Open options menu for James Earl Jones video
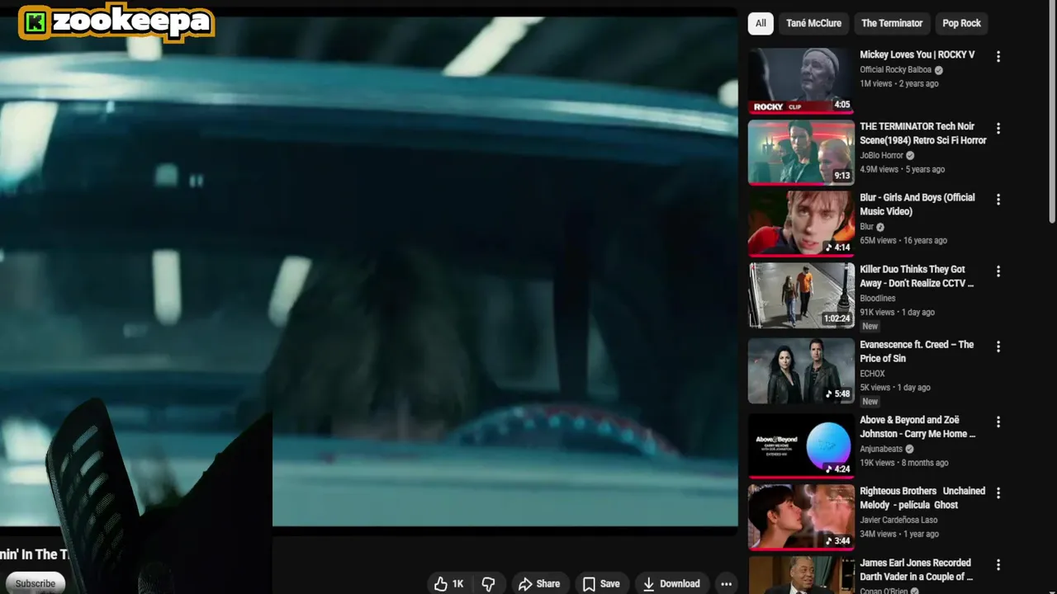 tap(998, 565)
